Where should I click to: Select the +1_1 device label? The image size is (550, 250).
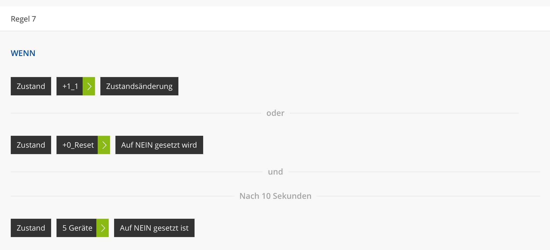click(x=70, y=86)
